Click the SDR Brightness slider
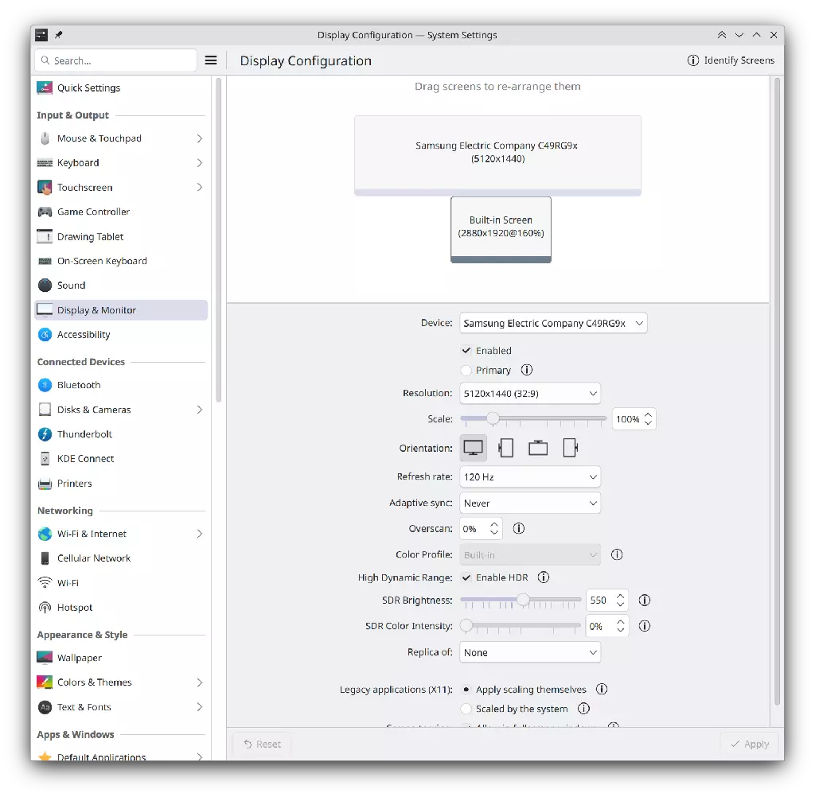Screen dimensions: 815x797 point(521,600)
